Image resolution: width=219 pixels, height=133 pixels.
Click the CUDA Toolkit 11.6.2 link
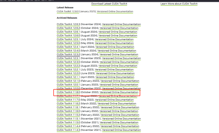(68, 103)
